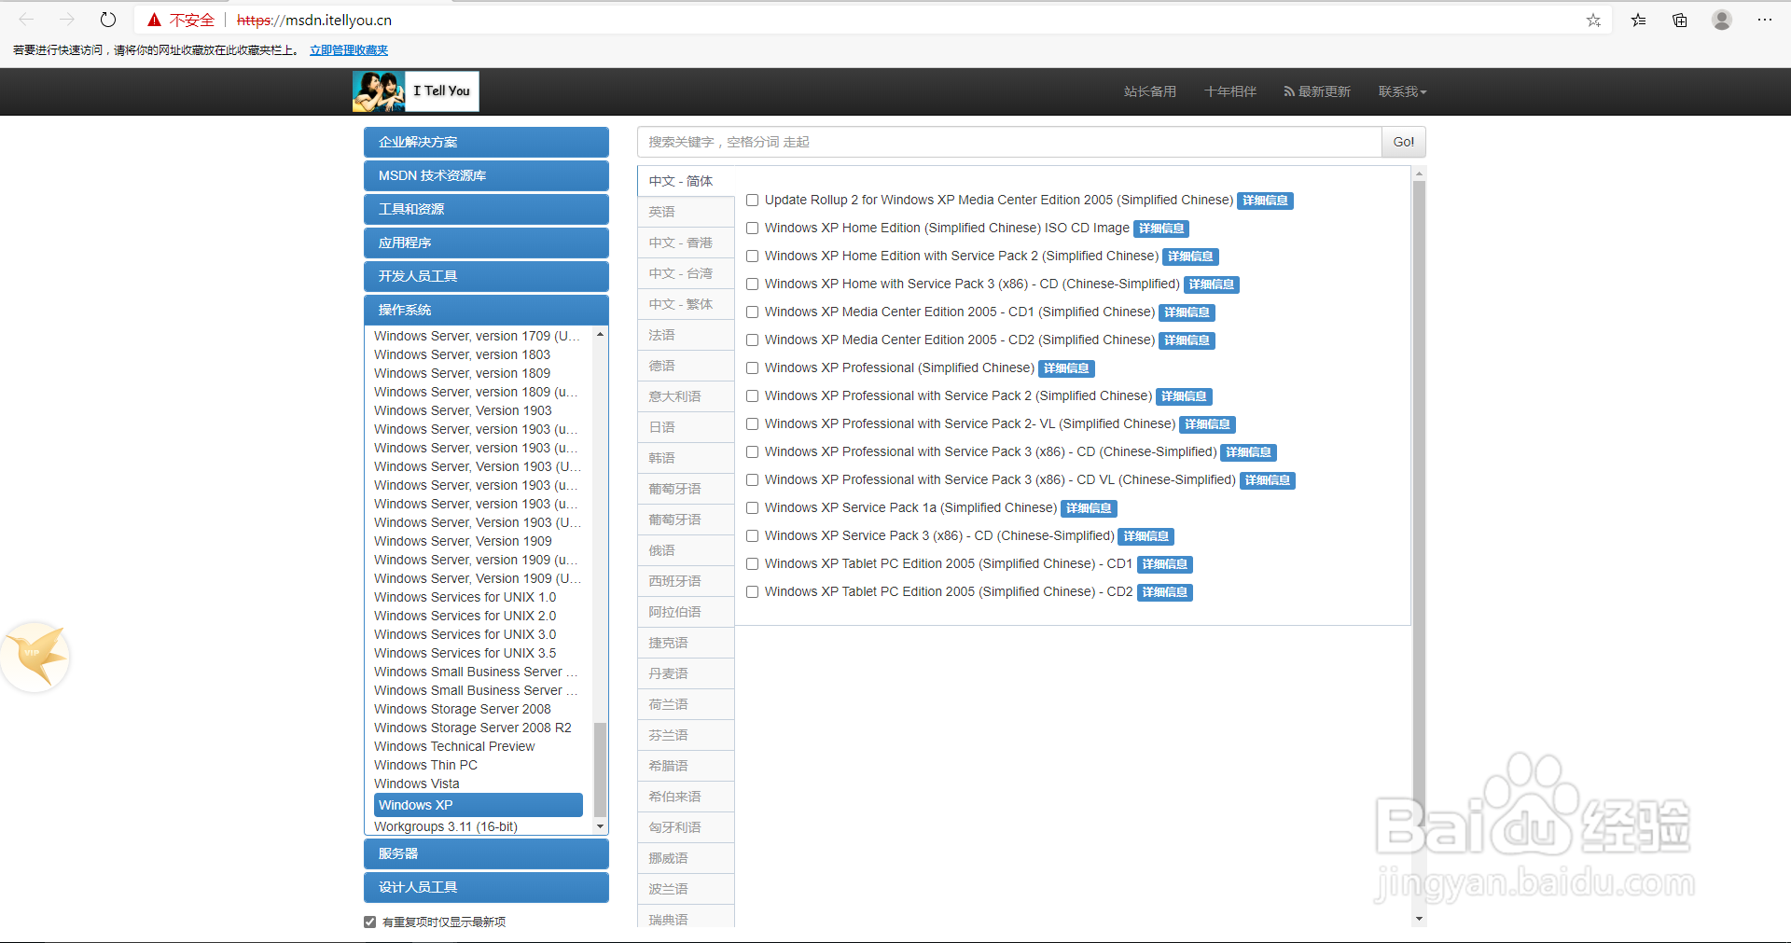Select 中文 - 香港 language tab
The height and width of the screenshot is (943, 1791).
[x=686, y=243]
